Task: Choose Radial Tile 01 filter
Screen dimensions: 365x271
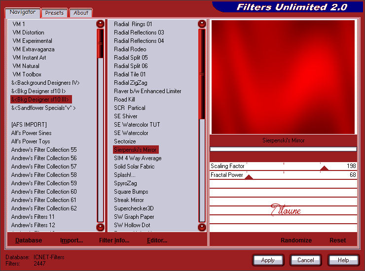Action: pyautogui.click(x=130, y=74)
